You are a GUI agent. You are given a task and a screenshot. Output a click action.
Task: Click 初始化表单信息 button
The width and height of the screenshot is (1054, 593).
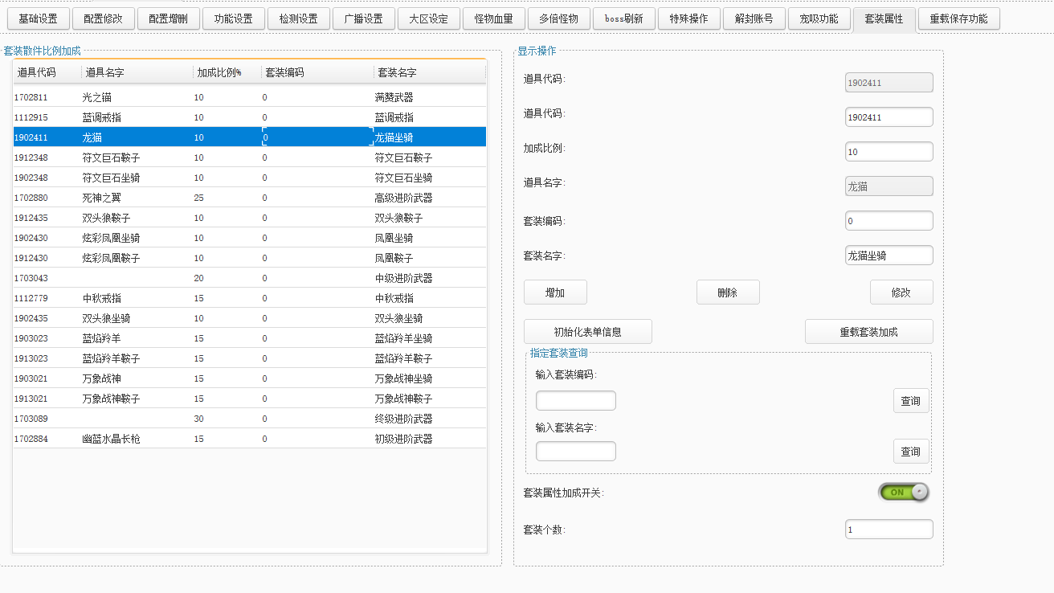587,332
